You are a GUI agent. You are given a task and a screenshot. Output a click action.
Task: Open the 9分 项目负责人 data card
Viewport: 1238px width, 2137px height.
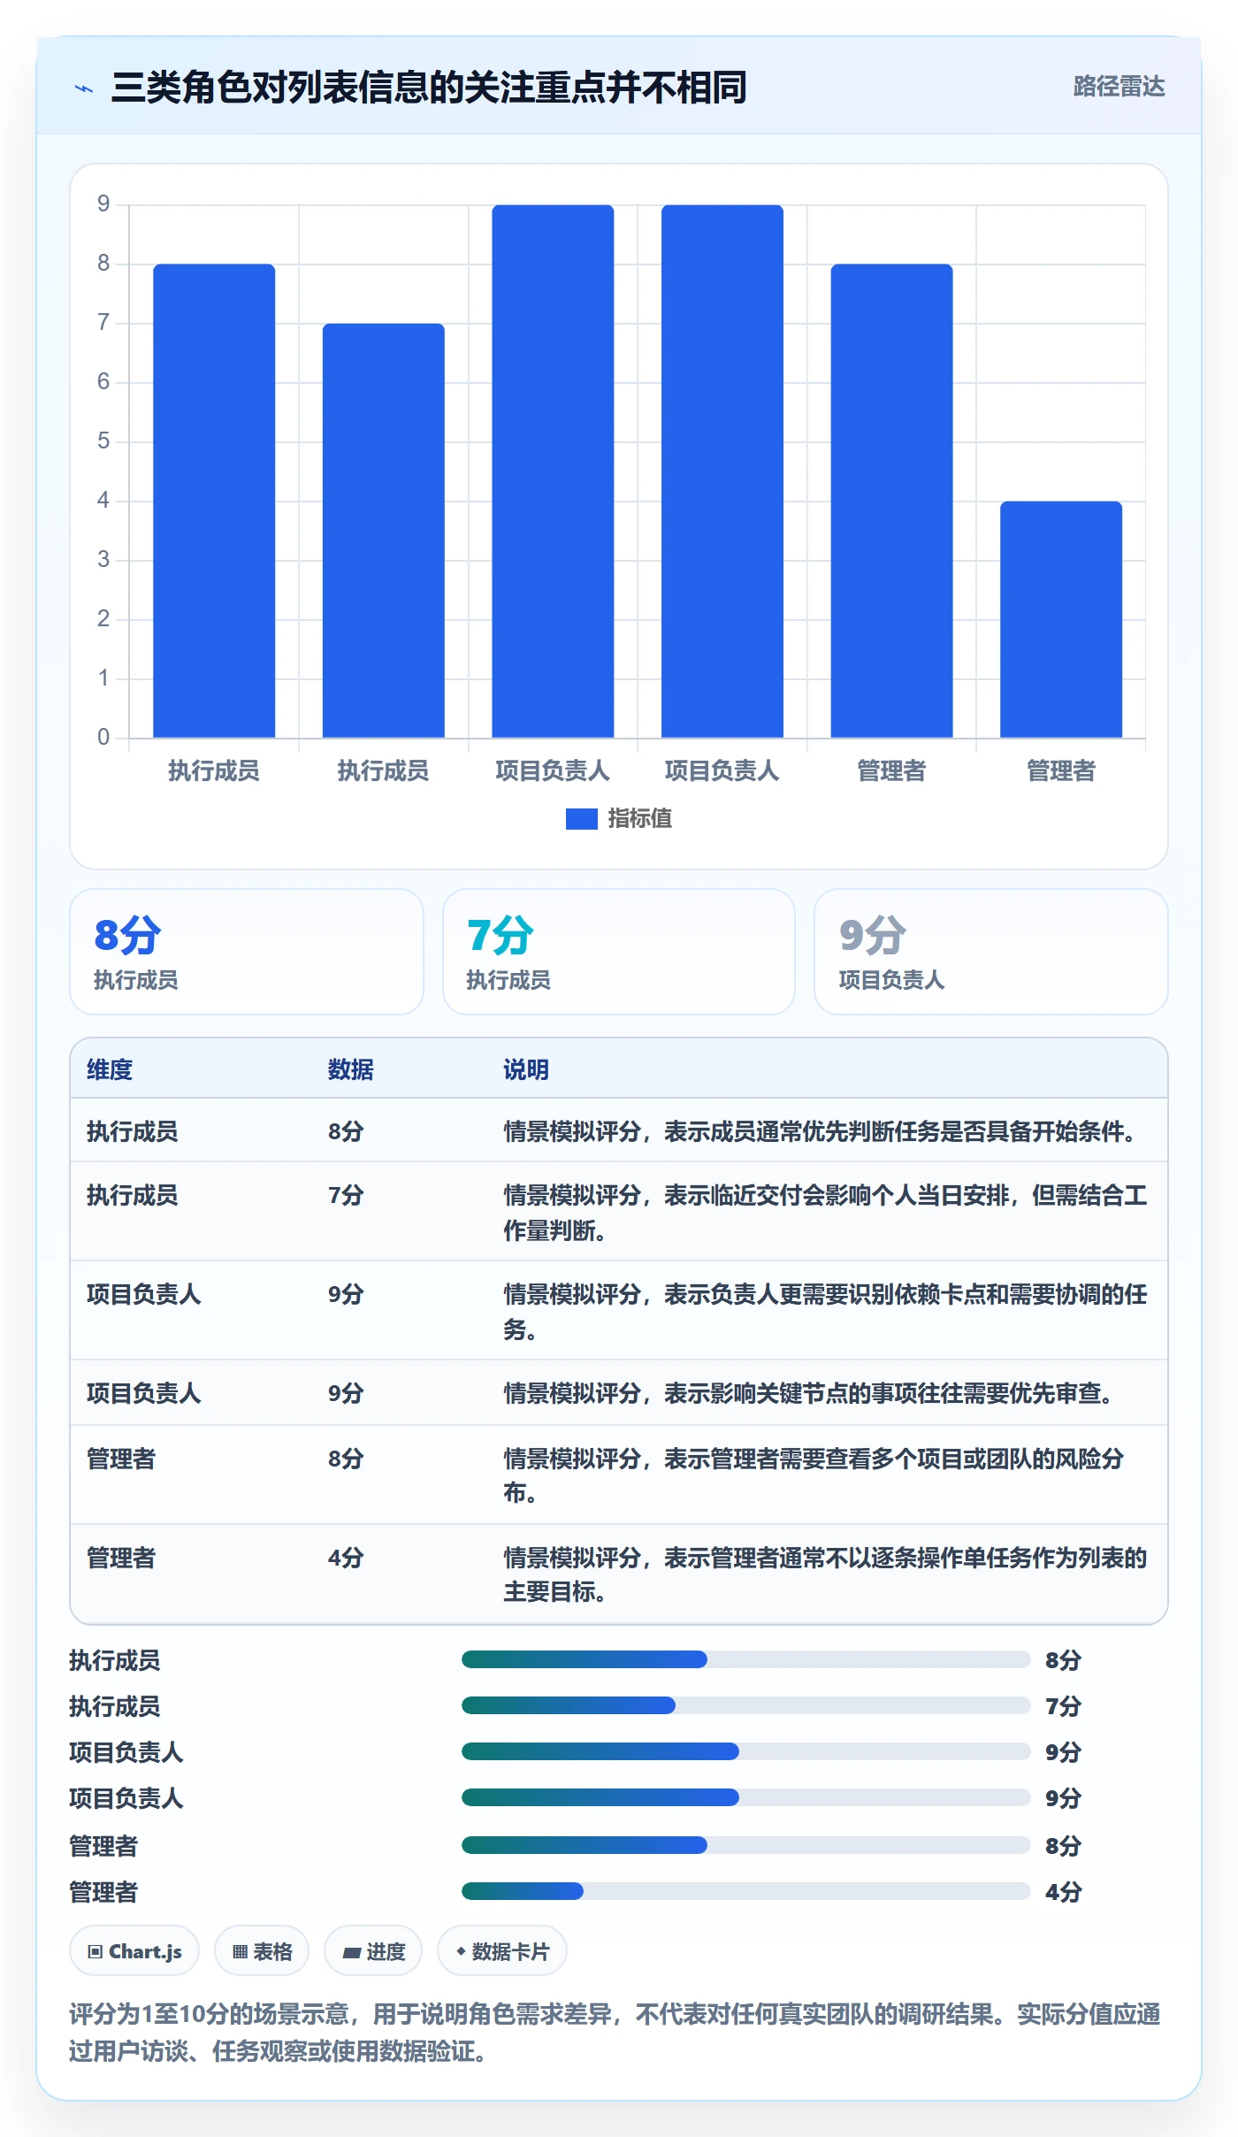991,952
